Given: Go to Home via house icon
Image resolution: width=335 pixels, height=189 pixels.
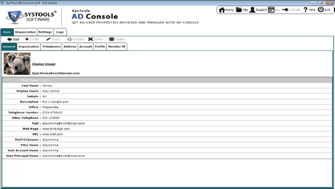Looking at the screenshot, I should tap(226, 10).
